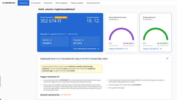Click the blue 0%-át usage text
The height and width of the screenshot is (100, 177).
(59, 59)
